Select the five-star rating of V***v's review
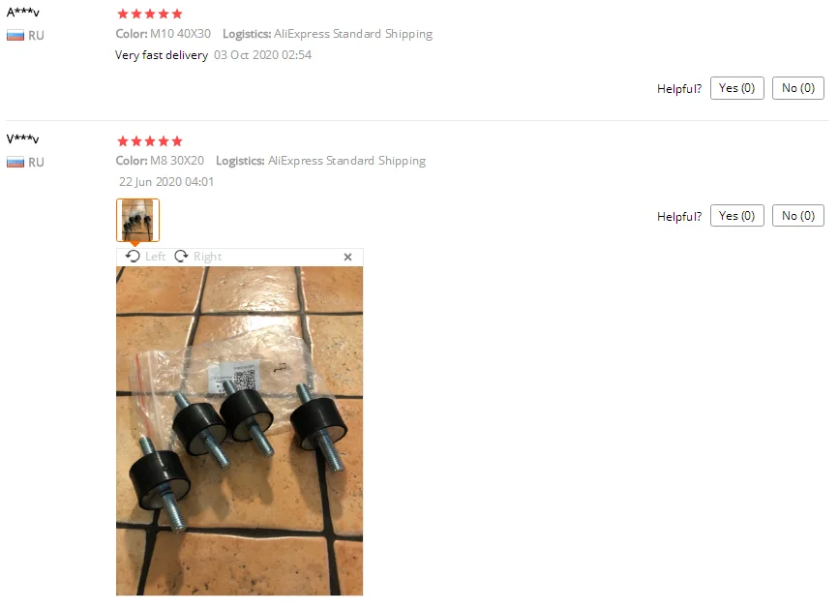This screenshot has width=838, height=611. 150,141
